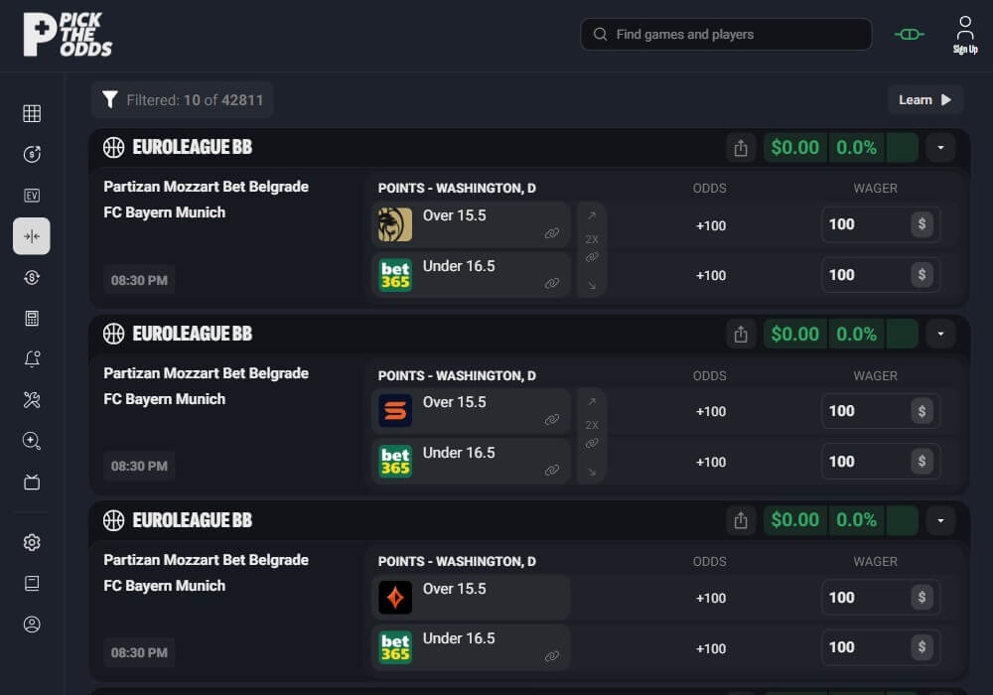Share the first Euroleague BB bet
The image size is (993, 695).
click(741, 146)
